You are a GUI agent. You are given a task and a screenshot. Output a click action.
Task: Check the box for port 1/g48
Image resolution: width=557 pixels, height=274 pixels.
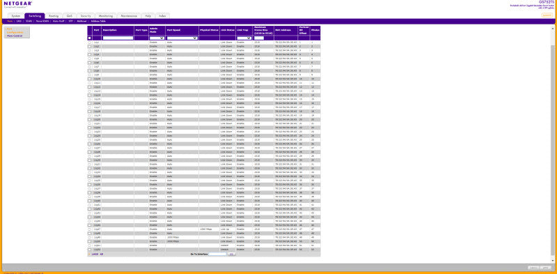click(90, 233)
